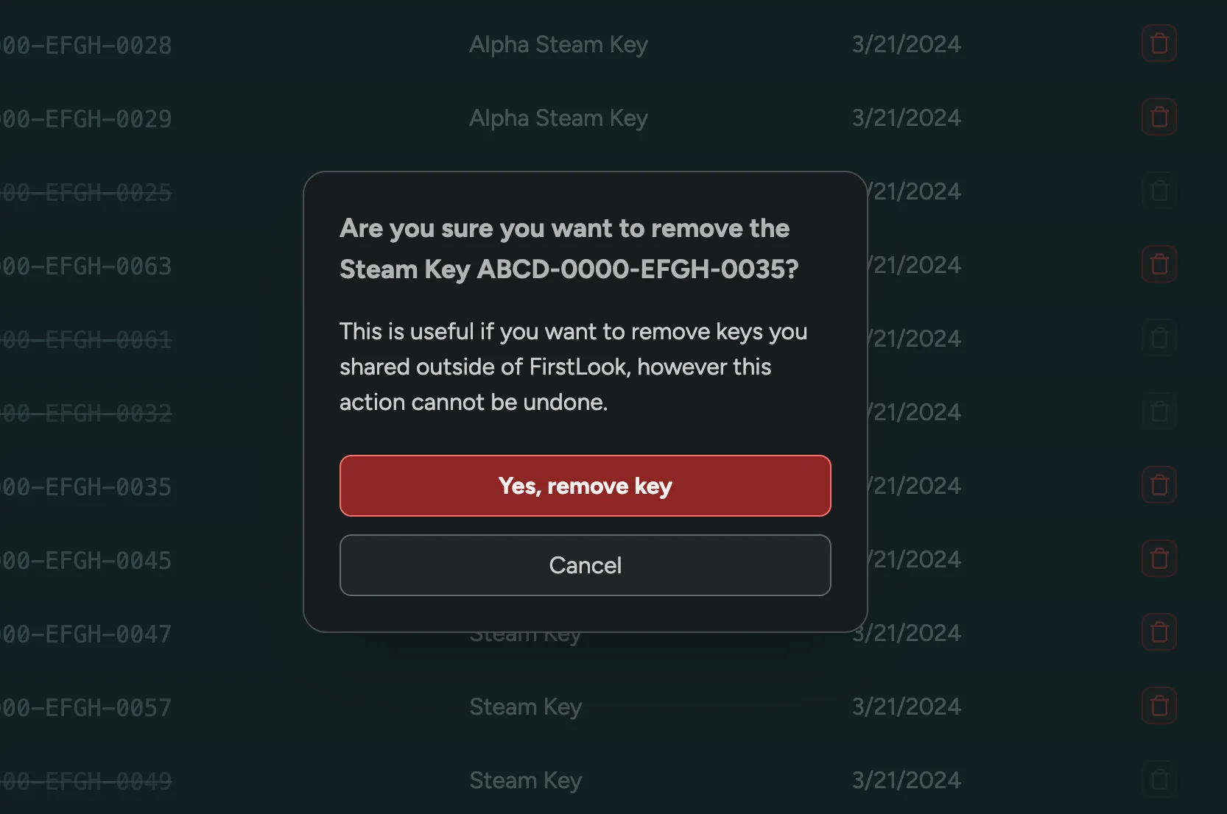1227x814 pixels.
Task: Click the trash icon for key EFGH-0057
Action: [x=1159, y=706]
